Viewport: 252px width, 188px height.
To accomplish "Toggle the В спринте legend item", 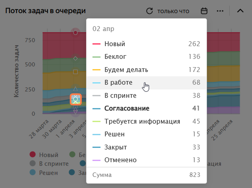I will point(49,164).
